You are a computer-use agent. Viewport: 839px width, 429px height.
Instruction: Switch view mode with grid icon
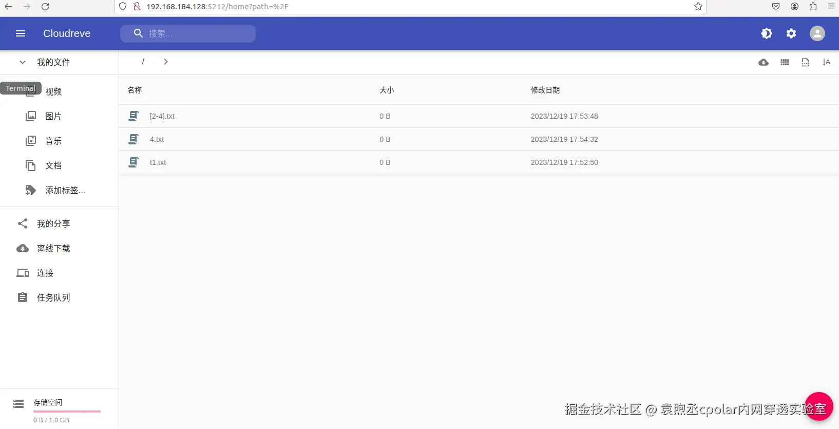point(785,62)
